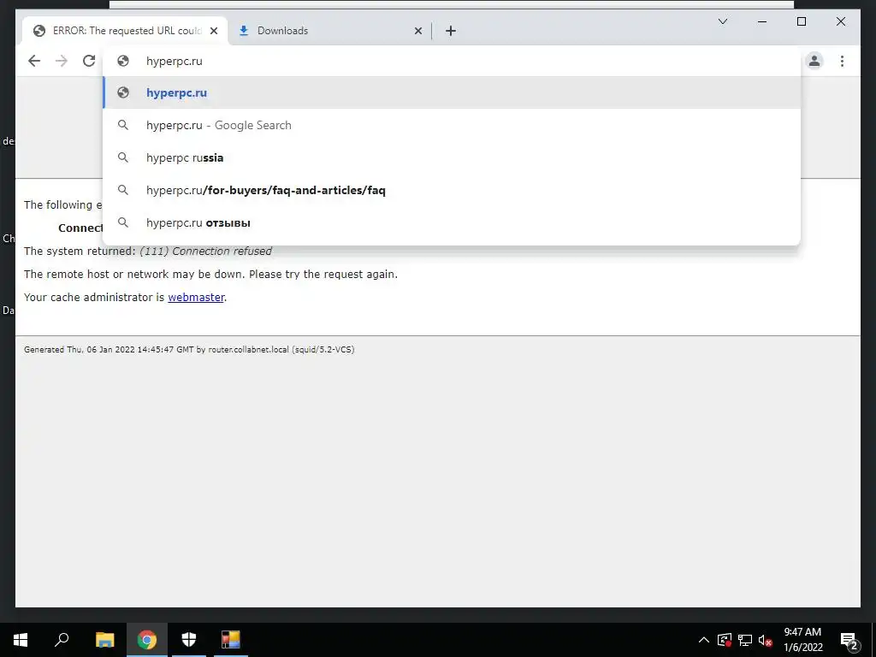This screenshot has width=876, height=657.
Task: Click the Connection refused error text
Action: 205,252
